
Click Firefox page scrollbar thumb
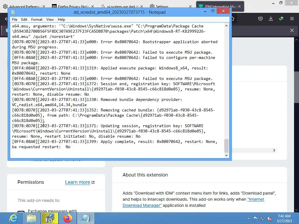click(x=297, y=87)
